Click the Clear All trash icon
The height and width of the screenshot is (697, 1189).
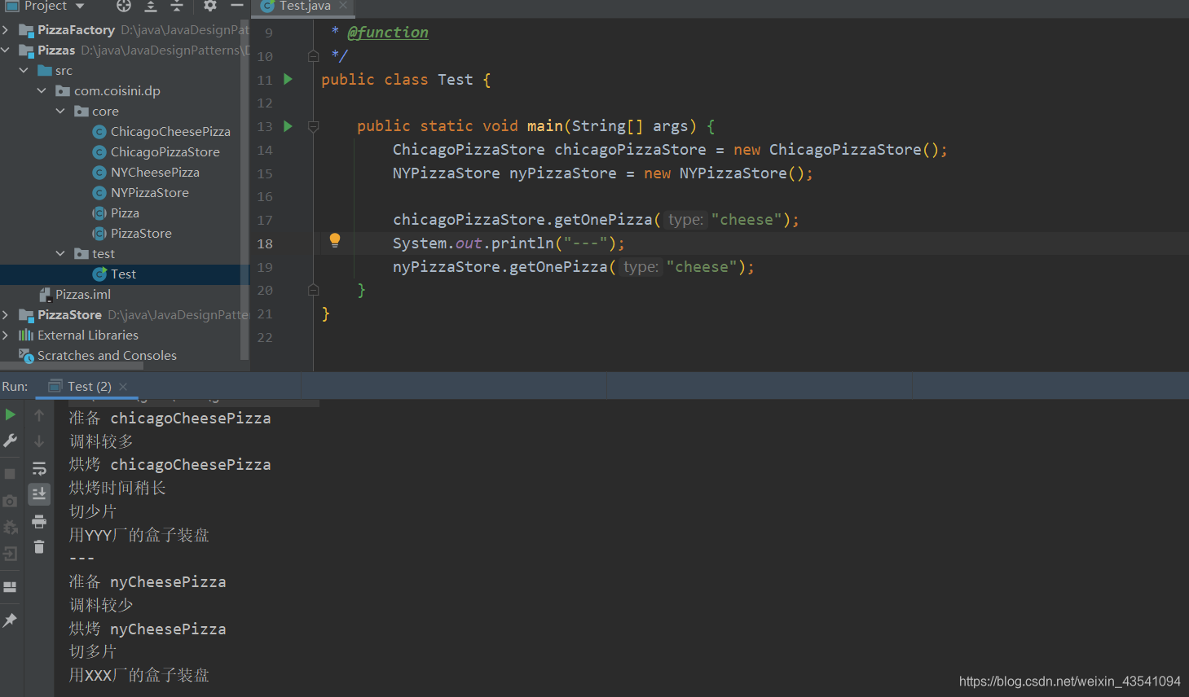click(x=39, y=547)
